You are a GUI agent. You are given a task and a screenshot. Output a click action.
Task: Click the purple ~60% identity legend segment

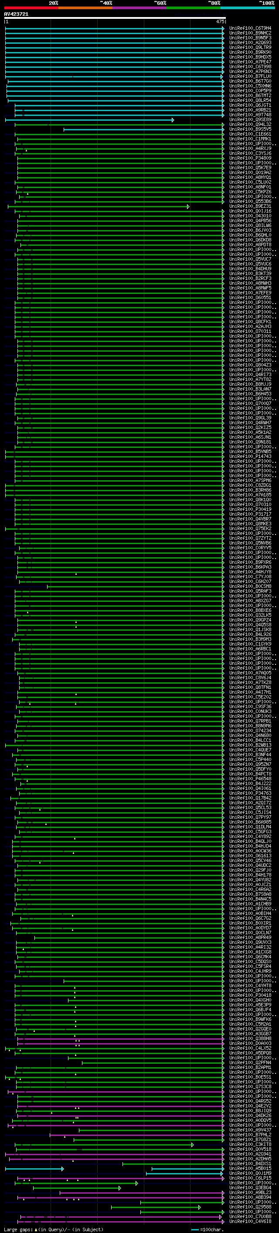140,8
